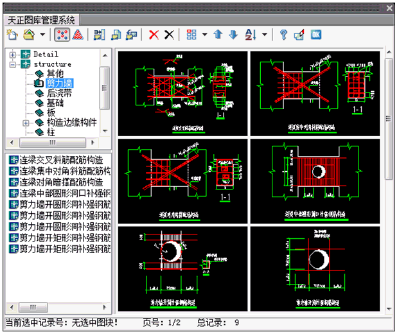399x334 pixels.
Task: Select the 连梁交叉斜筋 preview thumbnail
Action: point(182,94)
